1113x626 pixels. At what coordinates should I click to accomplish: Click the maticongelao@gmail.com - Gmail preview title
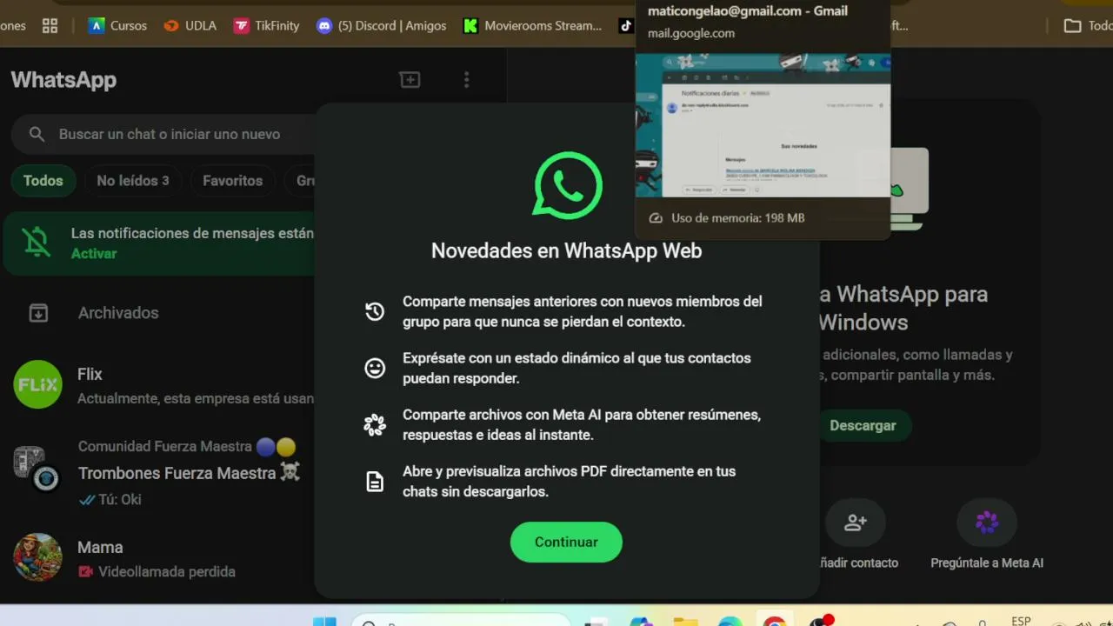pyautogui.click(x=748, y=11)
